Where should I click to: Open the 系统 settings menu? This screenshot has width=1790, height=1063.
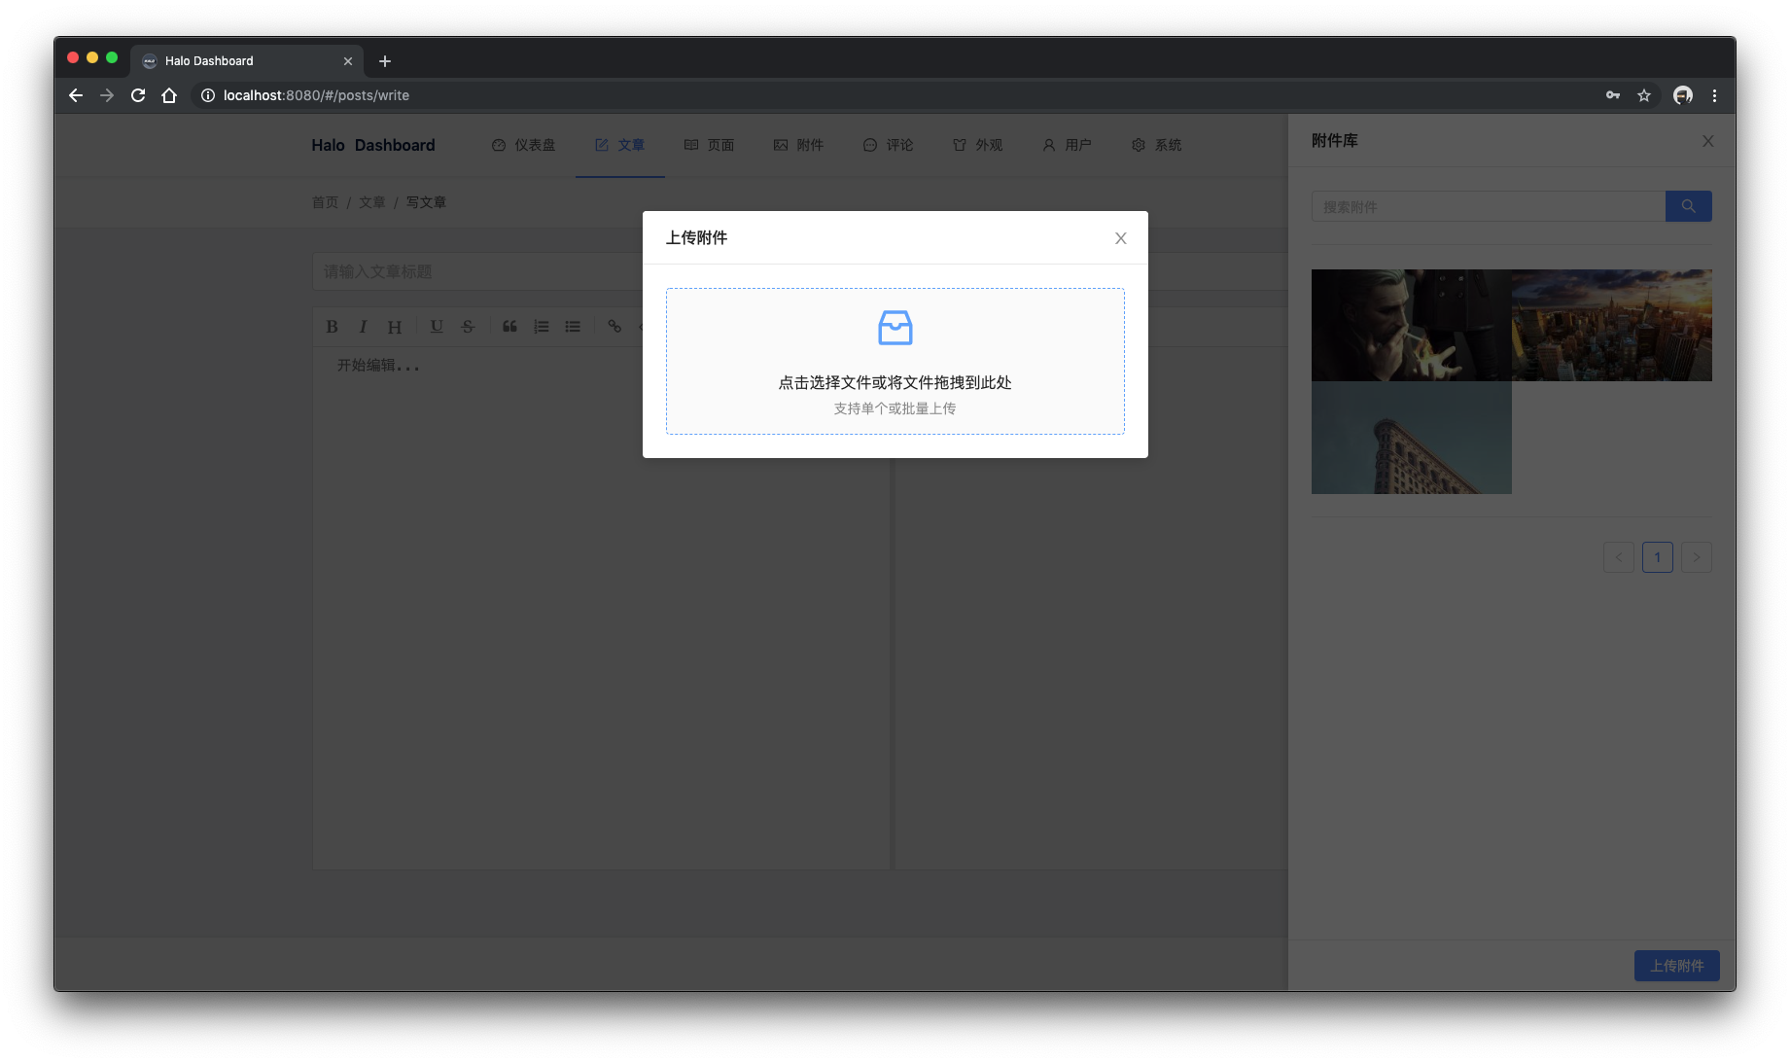[x=1156, y=145]
